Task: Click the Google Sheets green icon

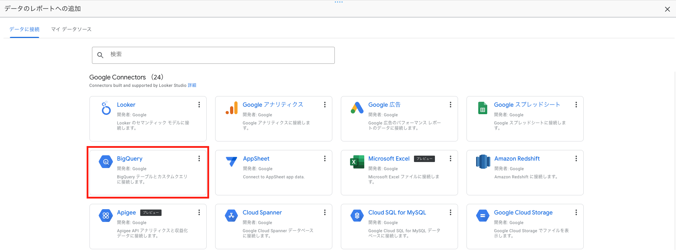Action: pos(483,108)
